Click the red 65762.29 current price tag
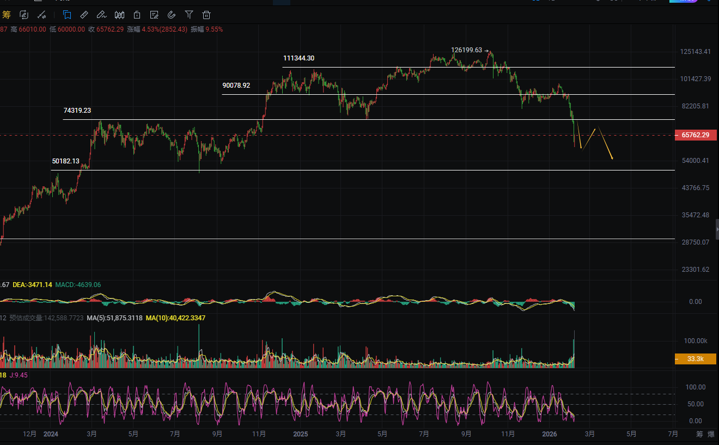Image resolution: width=719 pixels, height=445 pixels. pyautogui.click(x=691, y=135)
